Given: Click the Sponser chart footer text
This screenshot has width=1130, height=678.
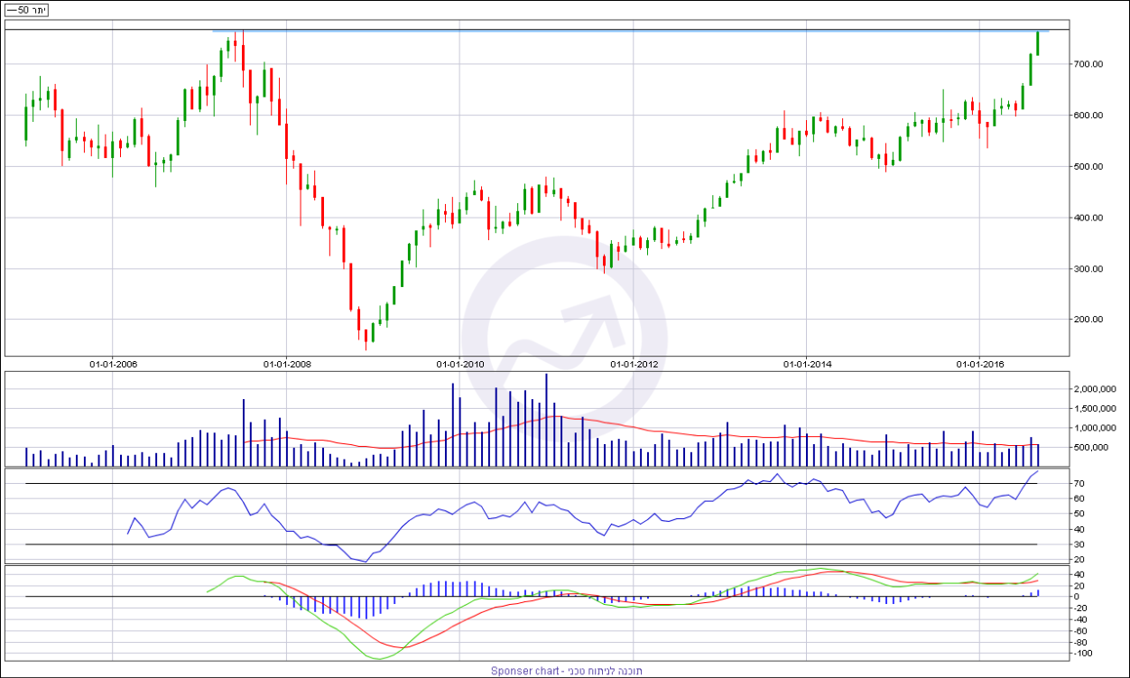Looking at the screenshot, I should point(564,671).
